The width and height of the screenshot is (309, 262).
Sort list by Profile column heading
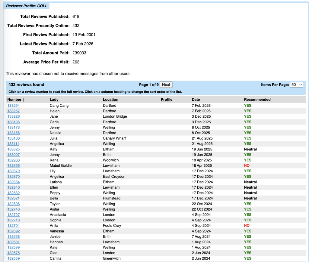tap(167, 100)
